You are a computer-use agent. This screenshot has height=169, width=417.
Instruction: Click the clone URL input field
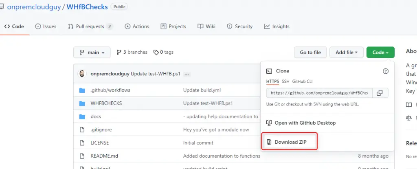(x=319, y=93)
